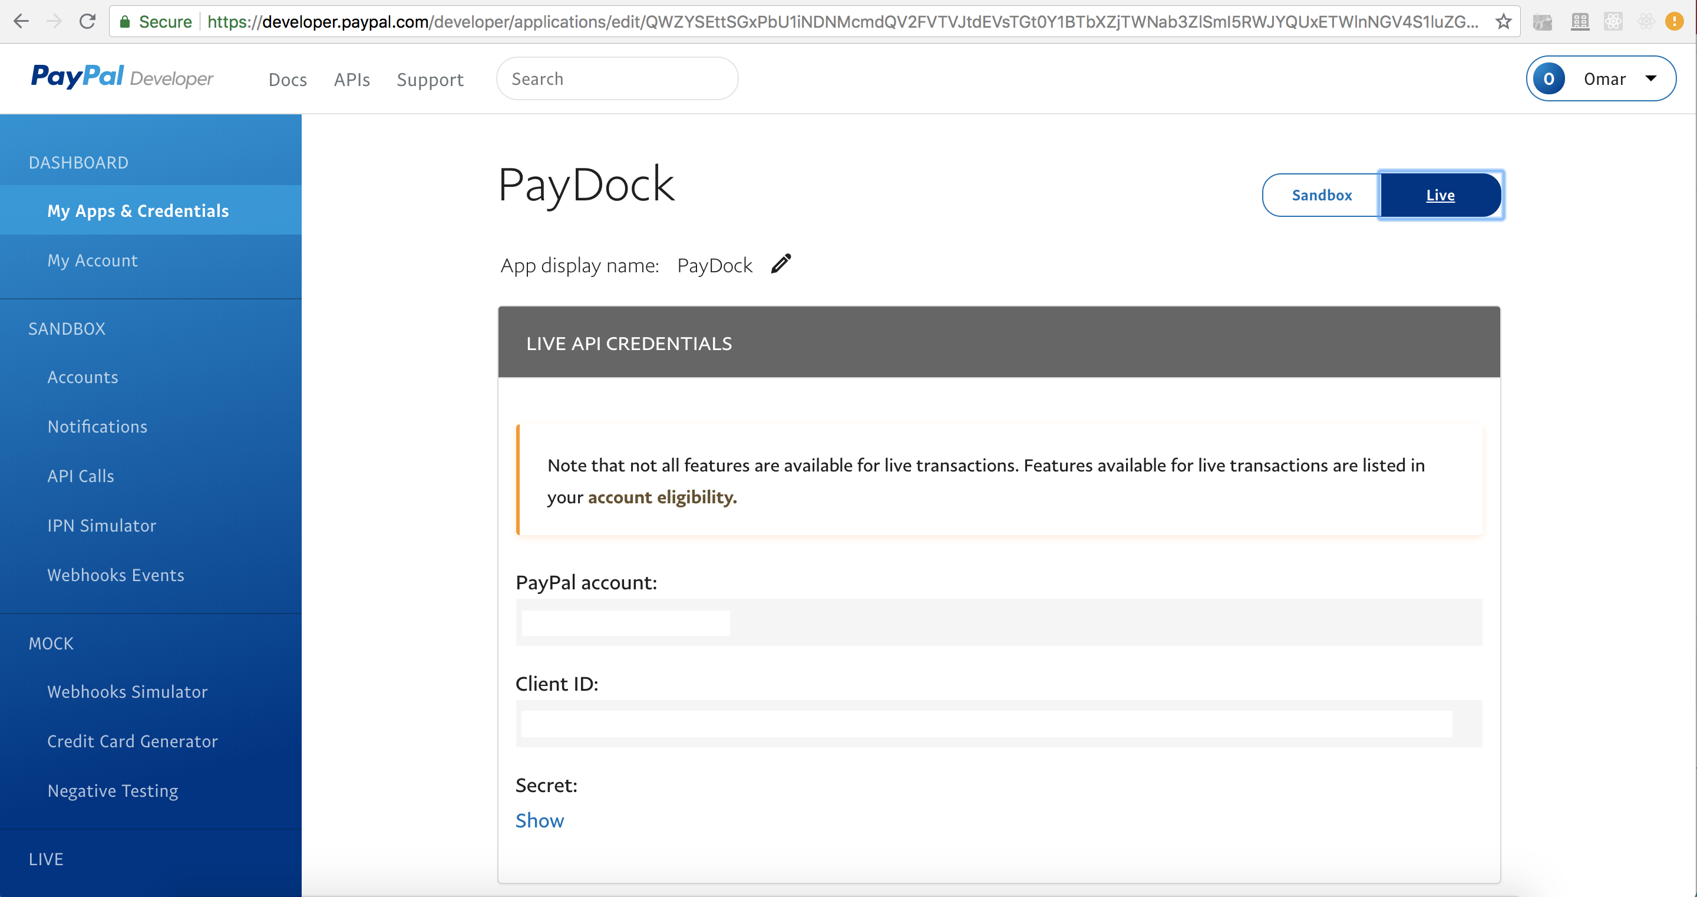Click the green Secure padlock icon
The image size is (1697, 897).
[x=124, y=22]
